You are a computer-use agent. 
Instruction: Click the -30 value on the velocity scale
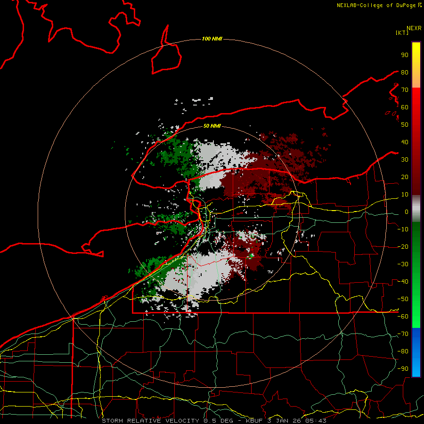403,264
